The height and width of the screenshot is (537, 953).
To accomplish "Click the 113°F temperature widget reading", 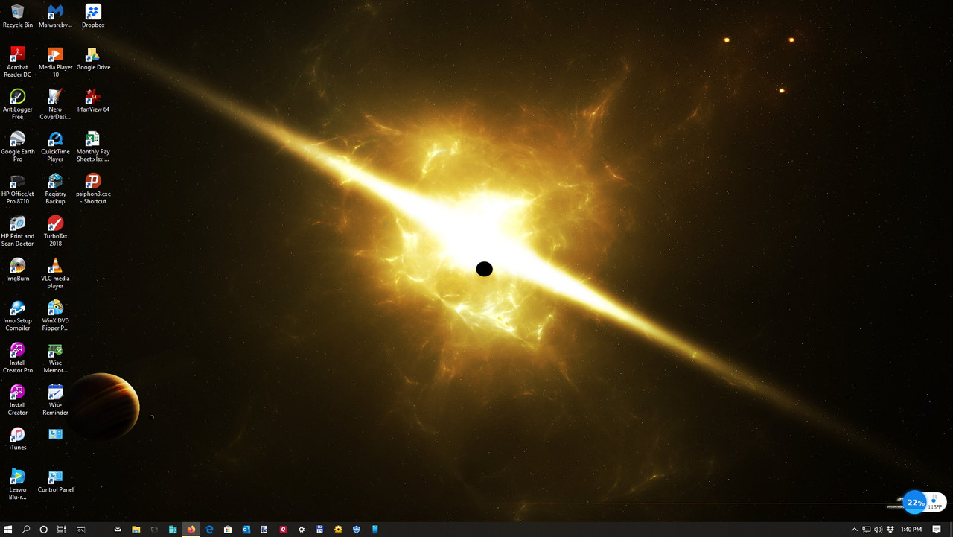I will [934, 506].
